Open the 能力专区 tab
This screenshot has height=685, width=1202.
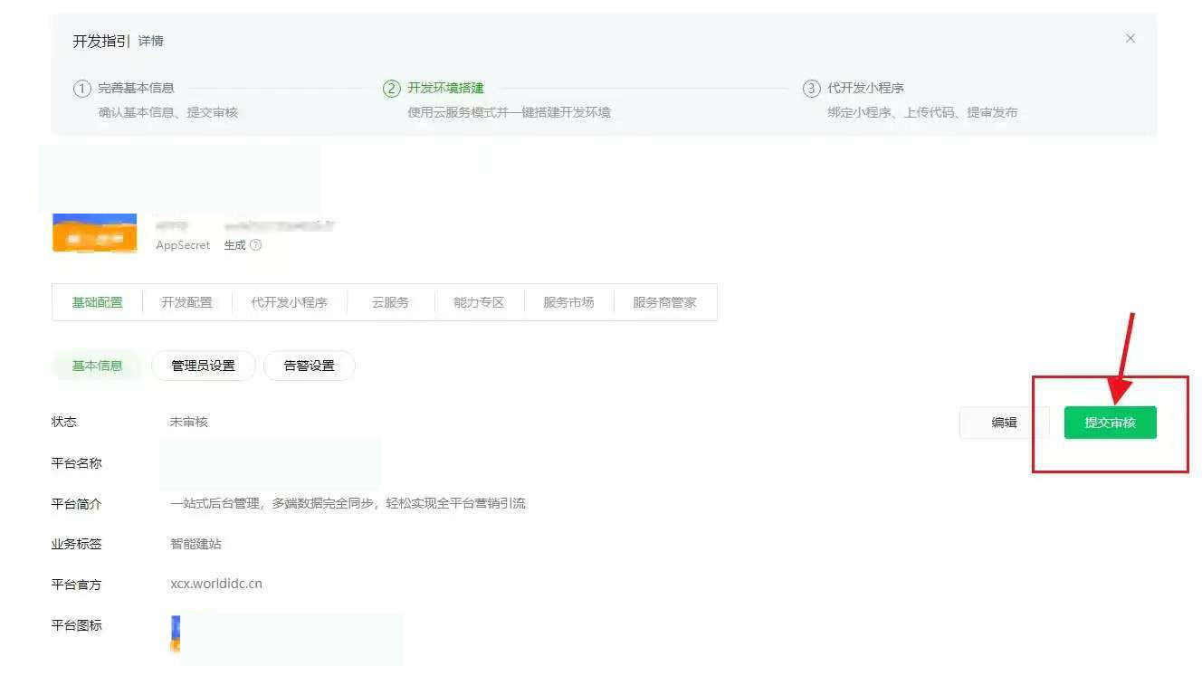479,302
